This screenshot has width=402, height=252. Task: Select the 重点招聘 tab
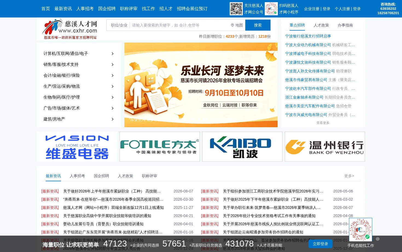(x=297, y=25)
